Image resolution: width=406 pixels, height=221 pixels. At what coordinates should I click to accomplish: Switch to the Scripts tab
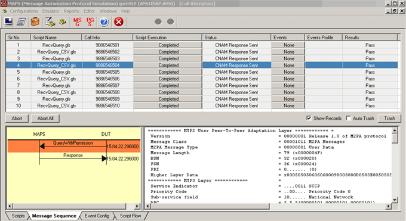[17, 216]
